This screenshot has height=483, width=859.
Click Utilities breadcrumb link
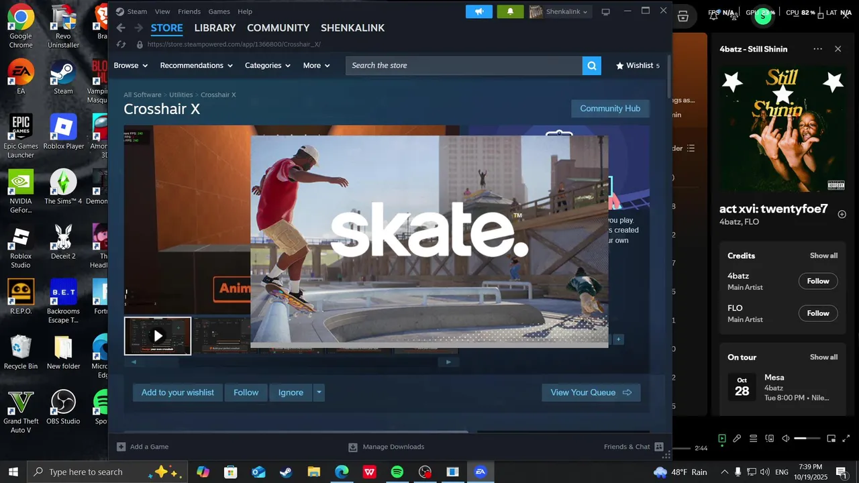click(x=181, y=95)
